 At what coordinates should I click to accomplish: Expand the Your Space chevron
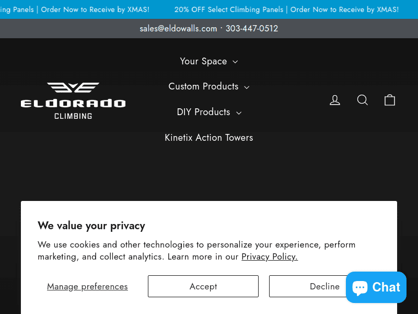pos(235,62)
